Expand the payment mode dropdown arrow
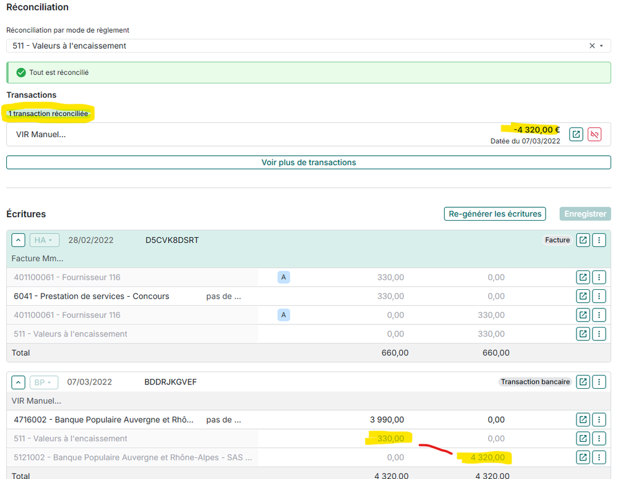 coord(601,46)
